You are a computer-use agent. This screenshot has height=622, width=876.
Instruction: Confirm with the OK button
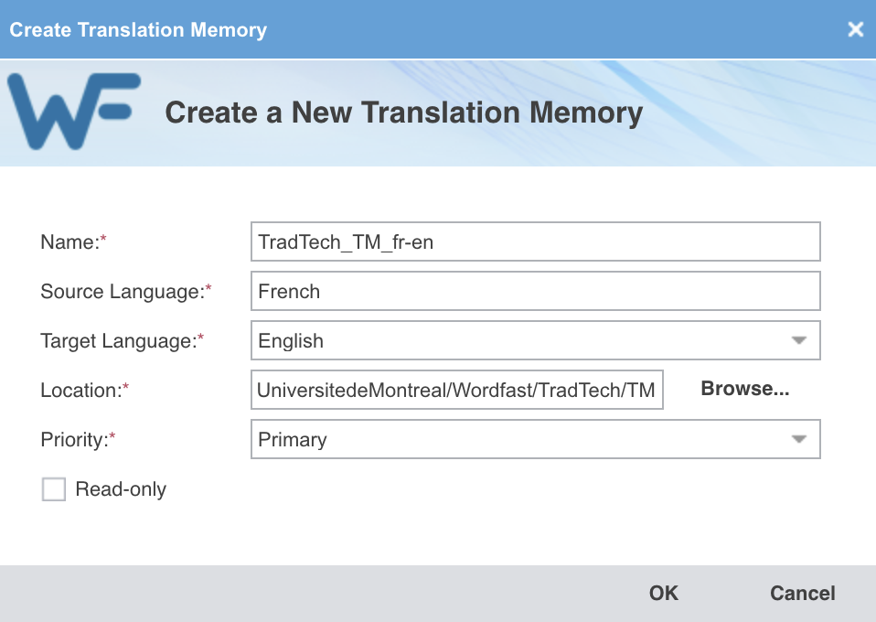[663, 593]
